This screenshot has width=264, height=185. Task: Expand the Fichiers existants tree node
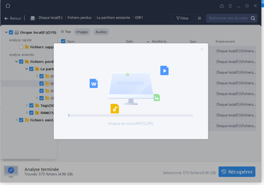(17, 120)
